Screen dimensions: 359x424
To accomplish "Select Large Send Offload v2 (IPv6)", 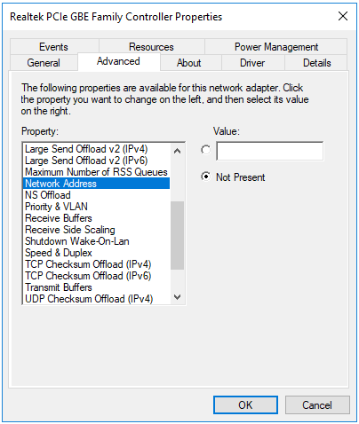I will (x=96, y=161).
